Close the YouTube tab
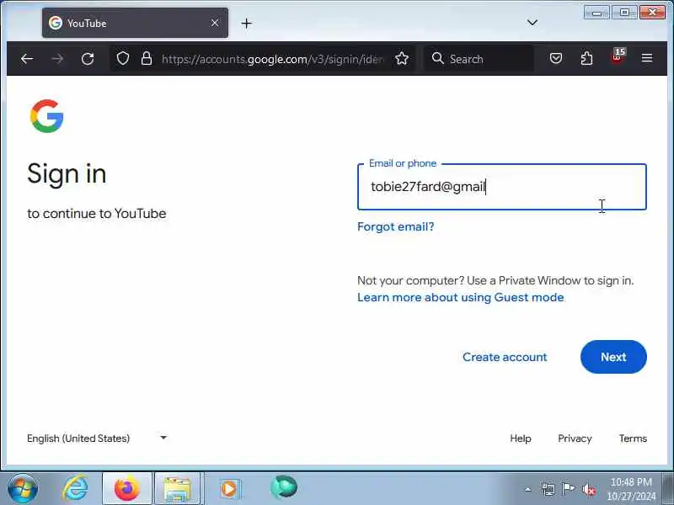The height and width of the screenshot is (505, 674). click(215, 23)
